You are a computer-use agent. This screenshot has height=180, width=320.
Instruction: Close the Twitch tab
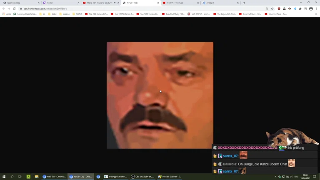78,3
